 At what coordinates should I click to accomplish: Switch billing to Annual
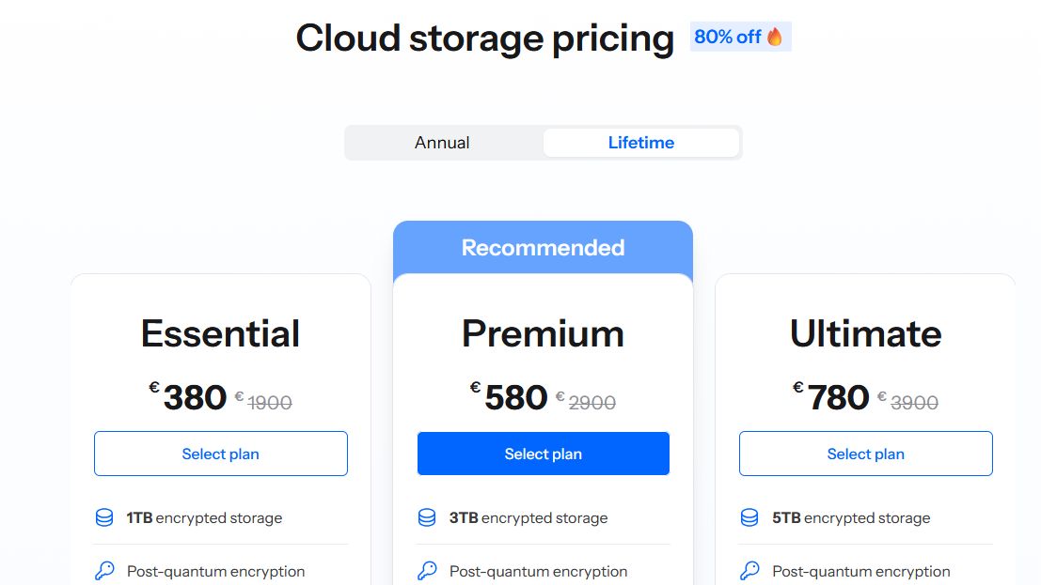click(x=443, y=143)
